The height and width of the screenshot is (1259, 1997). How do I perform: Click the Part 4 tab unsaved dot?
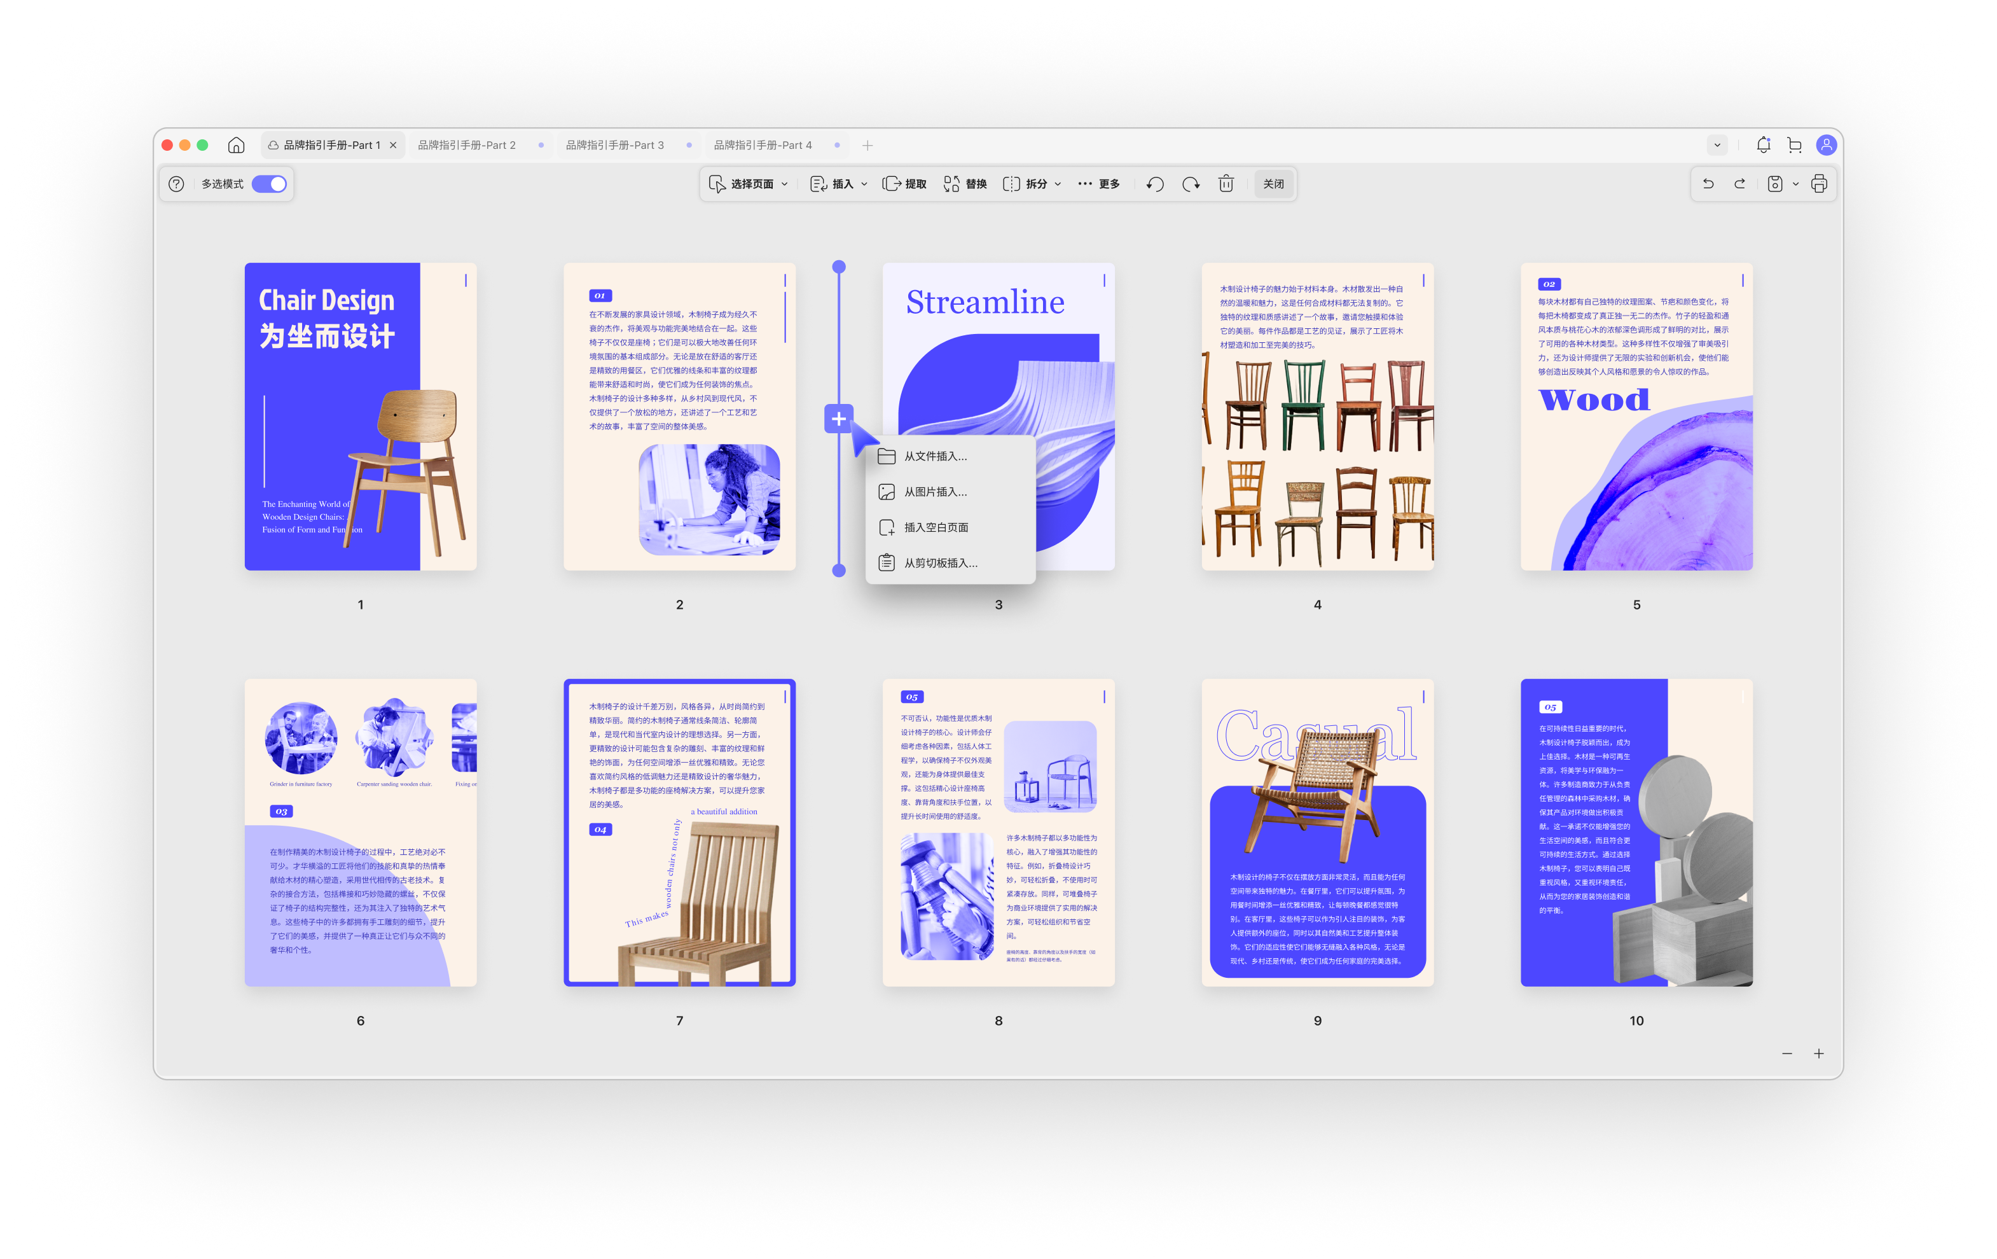coord(837,145)
